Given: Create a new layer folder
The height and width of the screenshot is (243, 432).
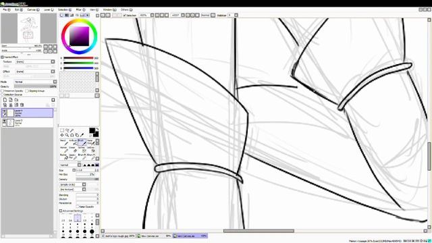Looking at the screenshot, I should (x=16, y=100).
